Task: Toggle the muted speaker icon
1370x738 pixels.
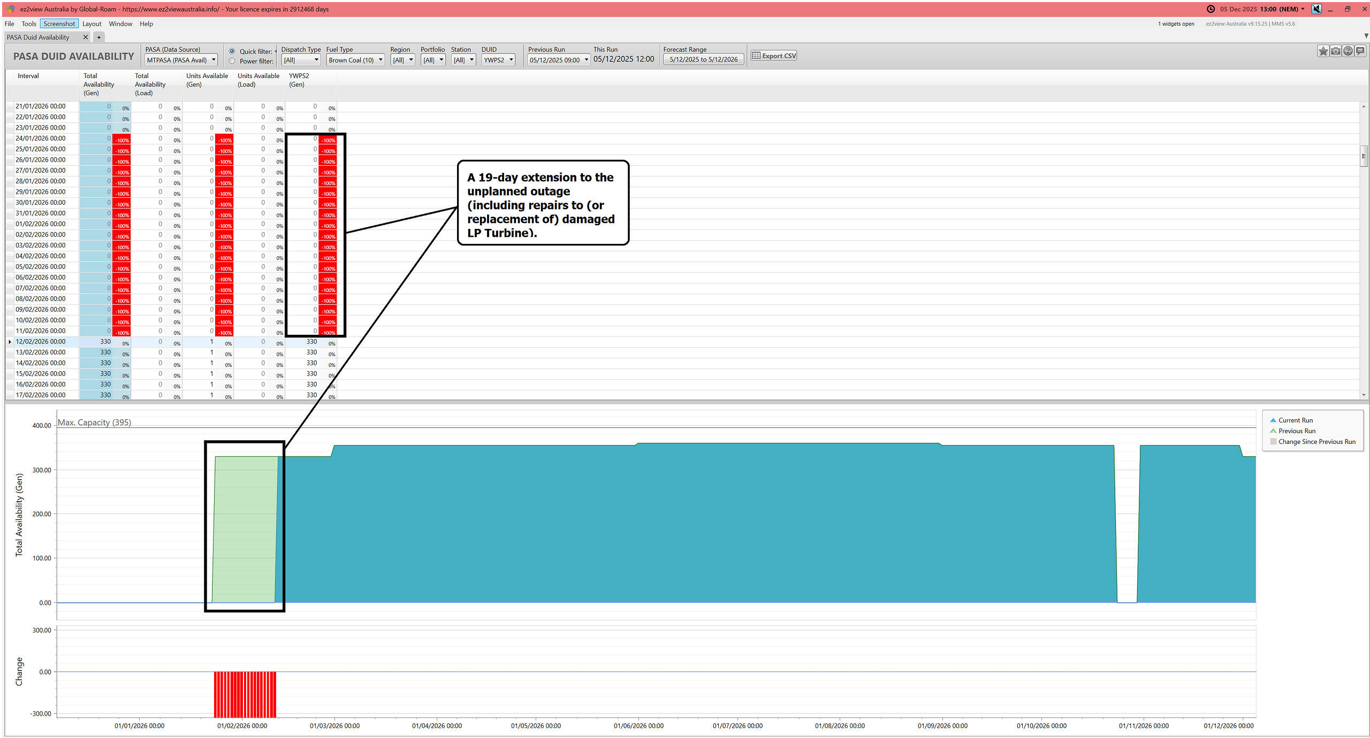Action: [1316, 9]
